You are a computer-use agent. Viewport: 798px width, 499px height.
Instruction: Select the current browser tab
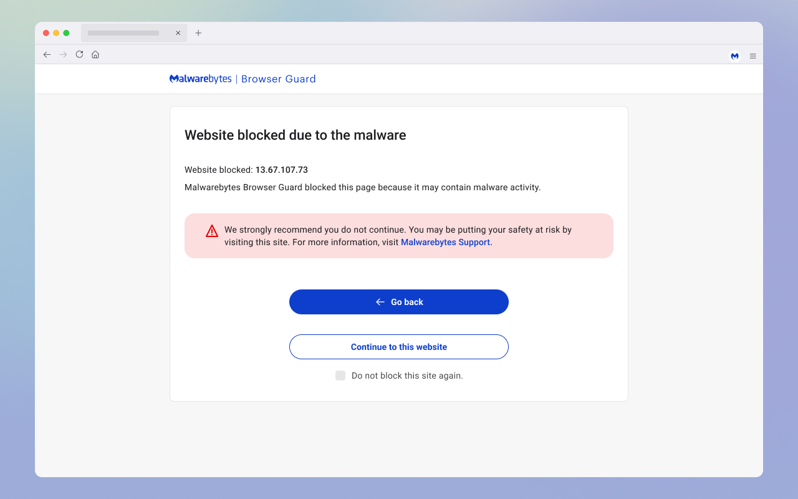(125, 32)
